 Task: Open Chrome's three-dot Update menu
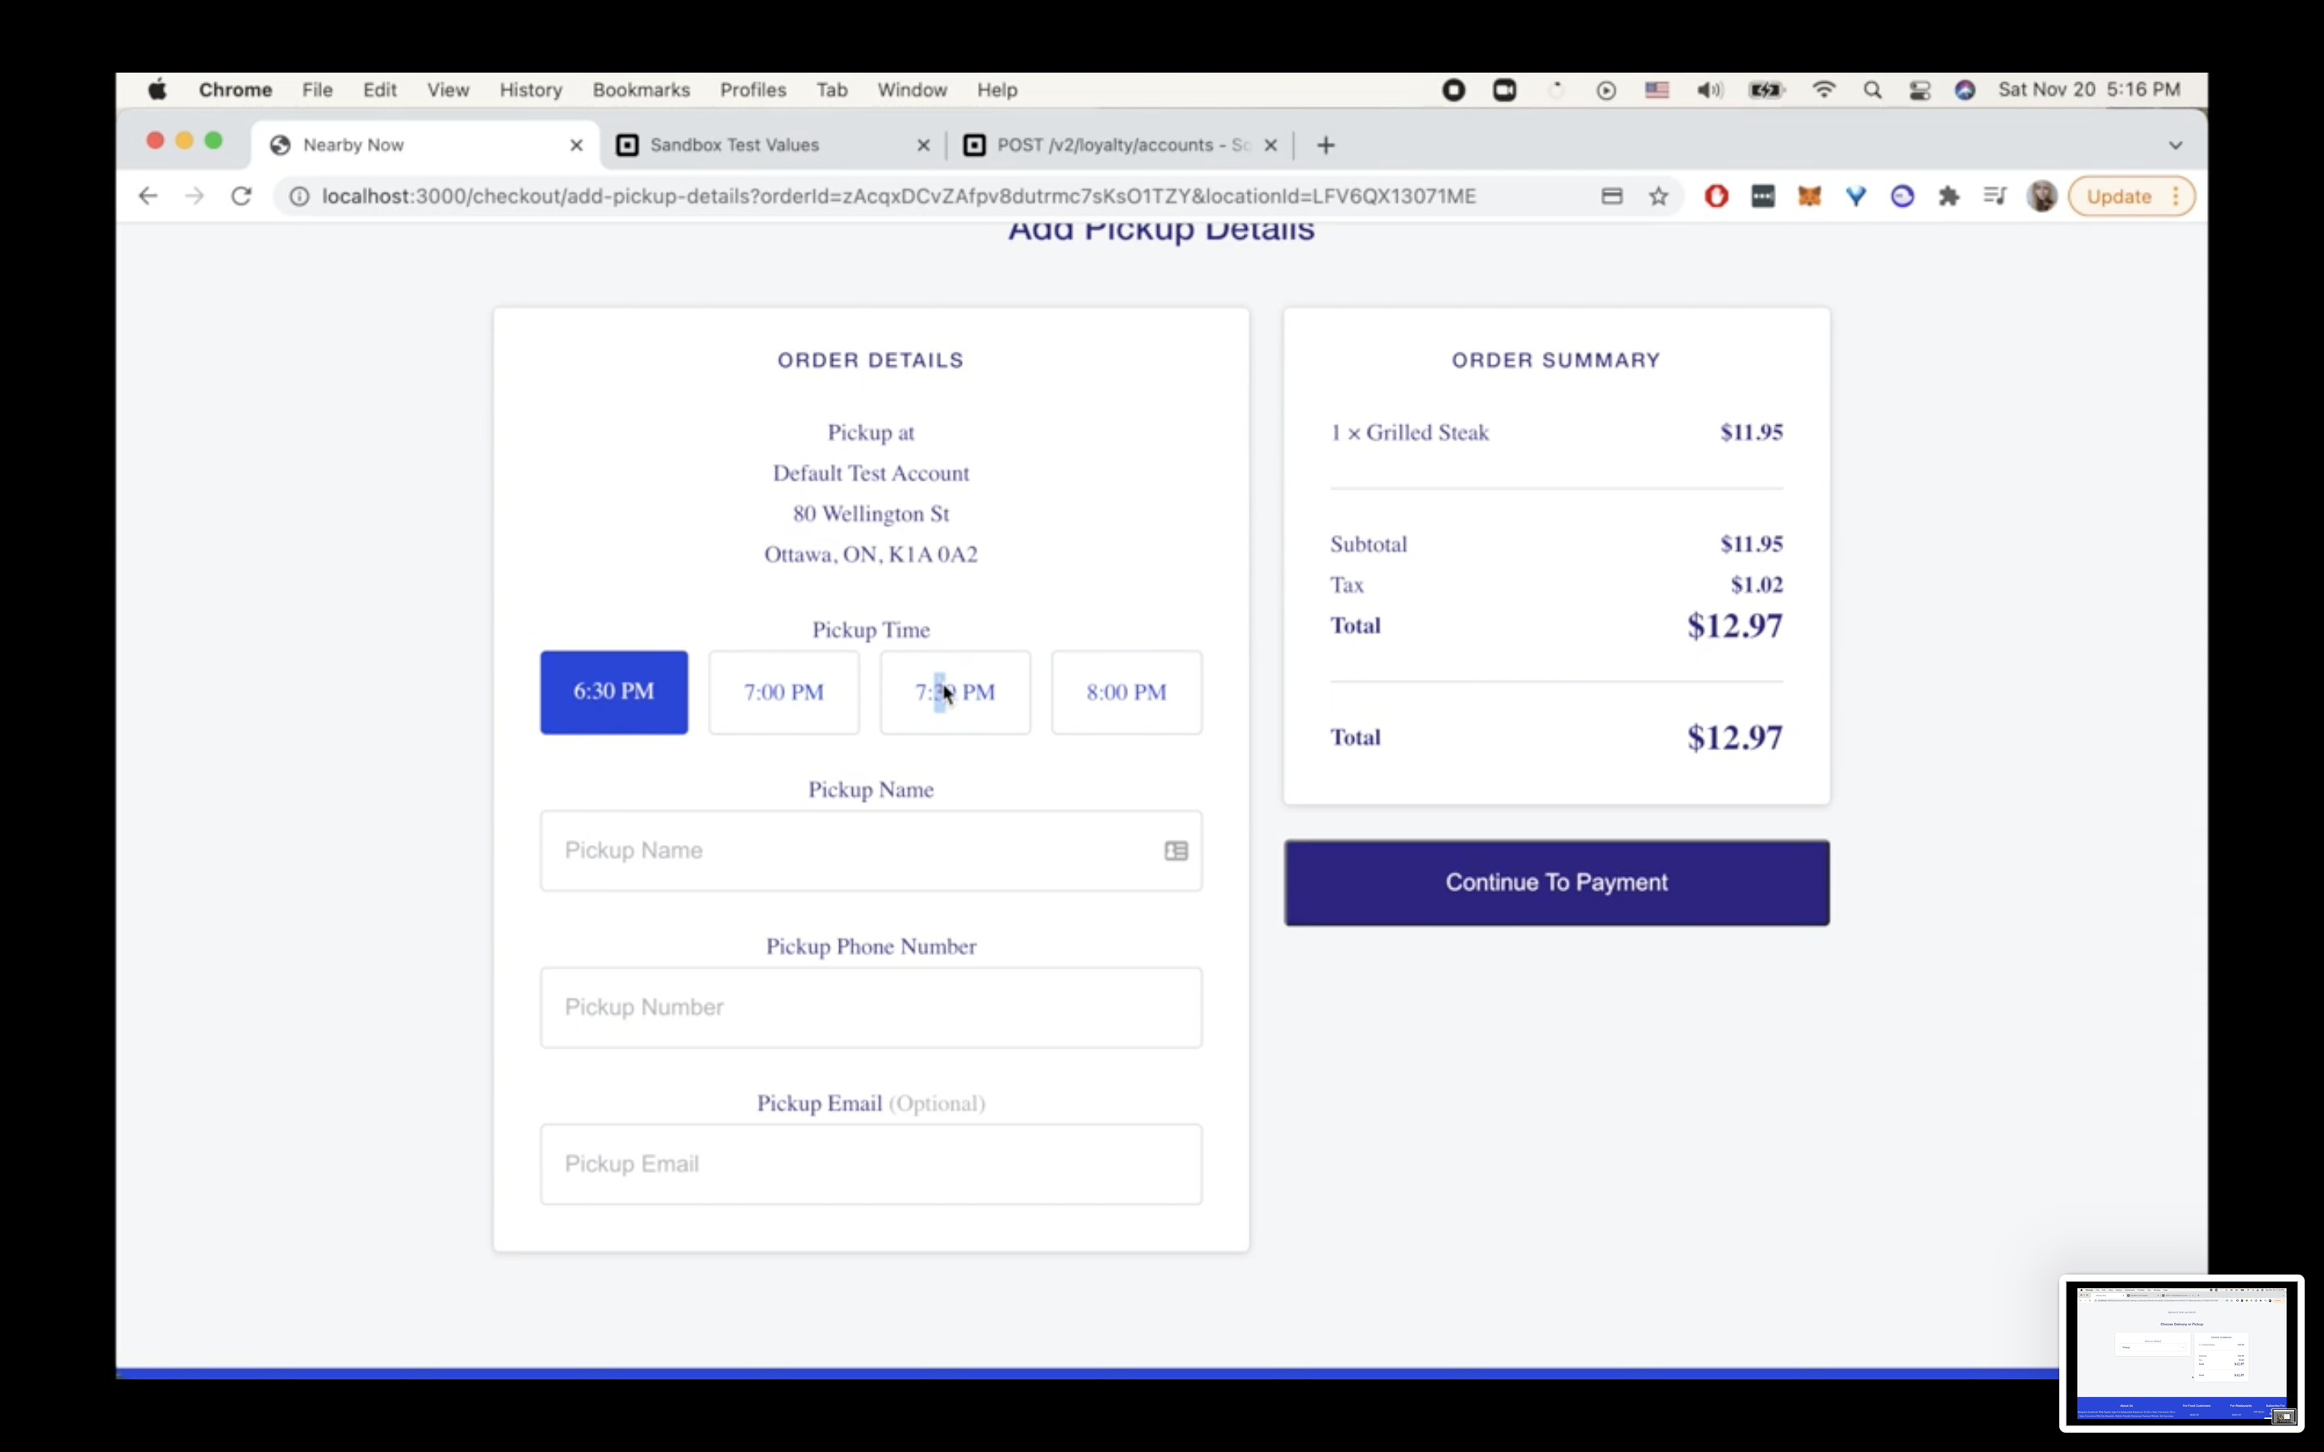[2176, 196]
